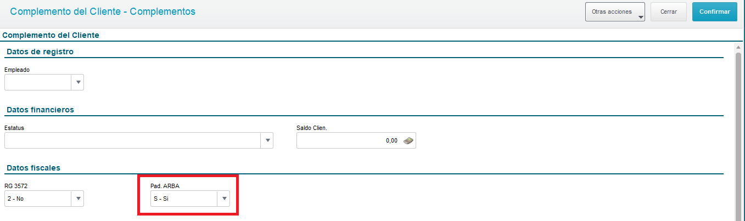745x221 pixels.
Task: Confirm the form with Confirmar button
Action: tap(714, 12)
